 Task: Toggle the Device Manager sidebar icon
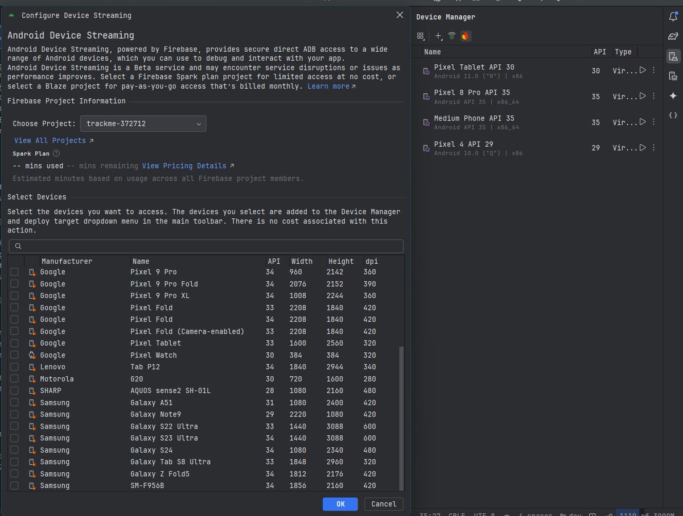pyautogui.click(x=673, y=56)
